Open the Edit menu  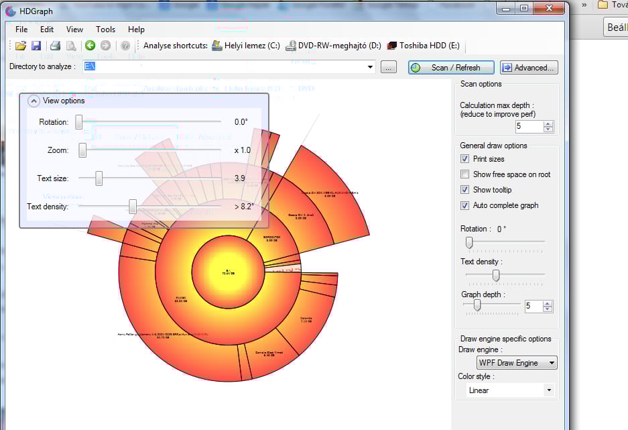click(47, 30)
